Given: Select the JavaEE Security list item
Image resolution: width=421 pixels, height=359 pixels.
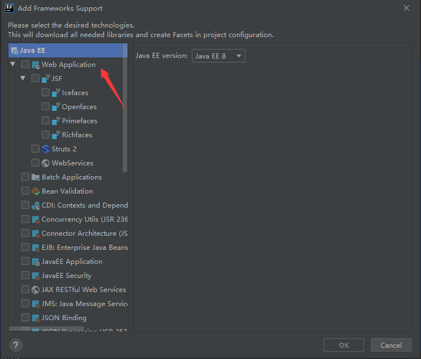Looking at the screenshot, I should [x=66, y=276].
